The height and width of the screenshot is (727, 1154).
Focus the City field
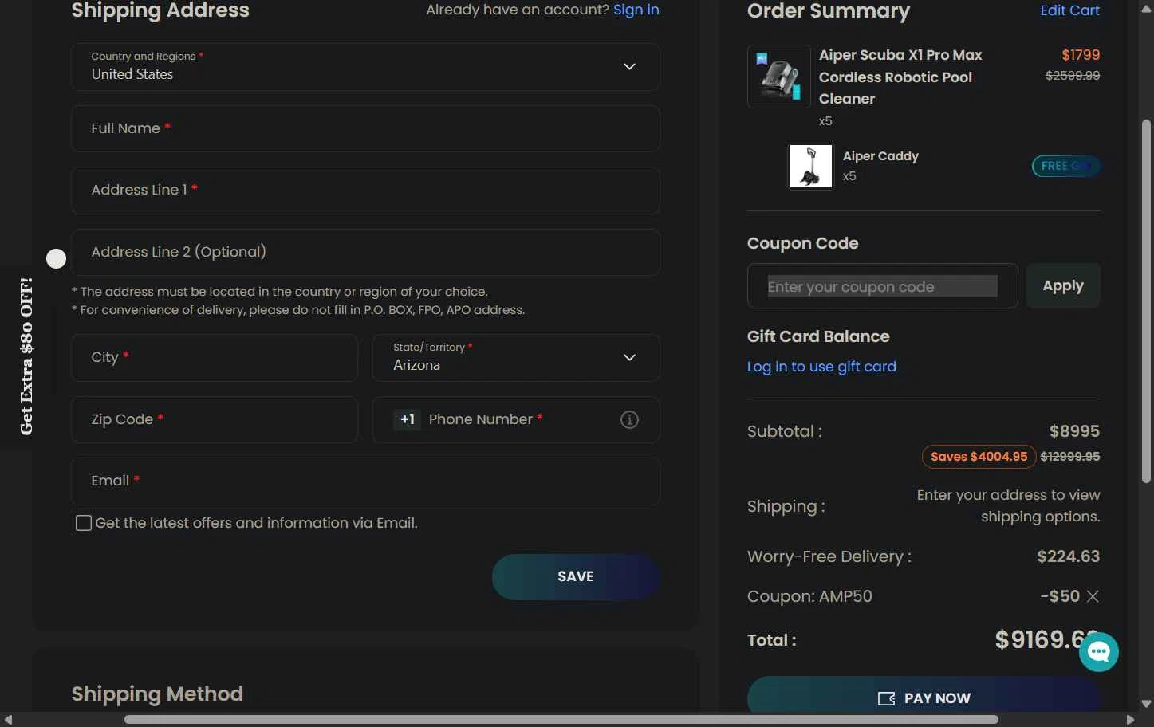click(x=215, y=358)
